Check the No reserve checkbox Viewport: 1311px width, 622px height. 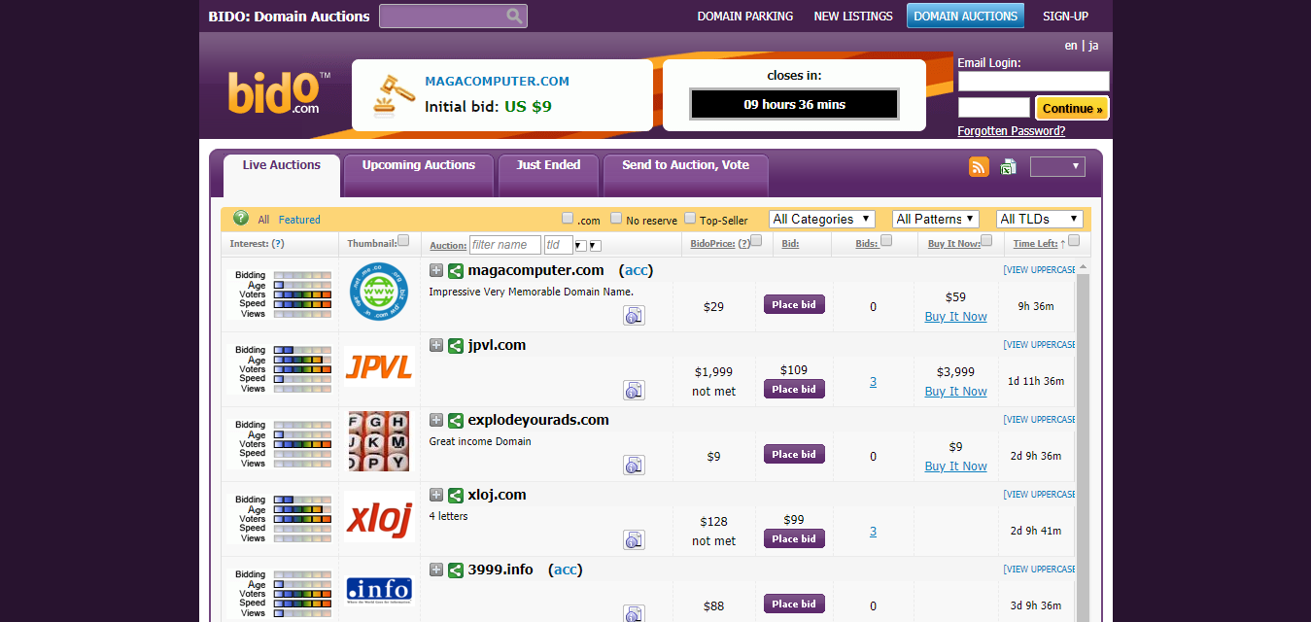616,219
